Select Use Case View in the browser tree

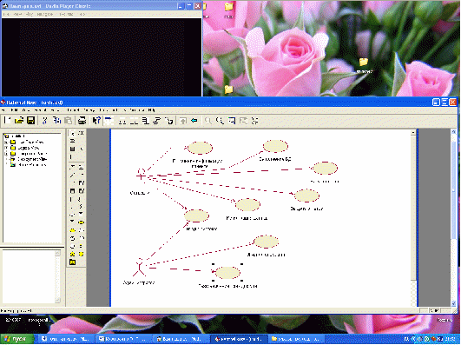(30, 143)
